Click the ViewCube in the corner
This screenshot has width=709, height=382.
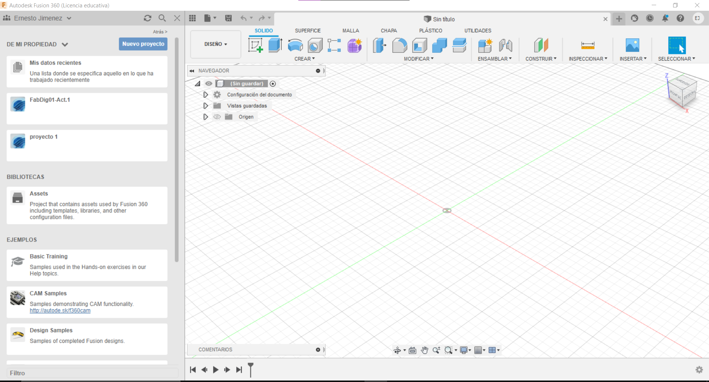pos(682,91)
